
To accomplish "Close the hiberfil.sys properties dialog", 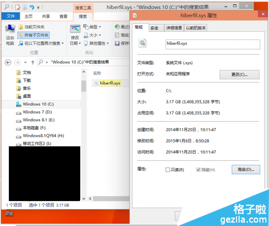I will point(263,14).
